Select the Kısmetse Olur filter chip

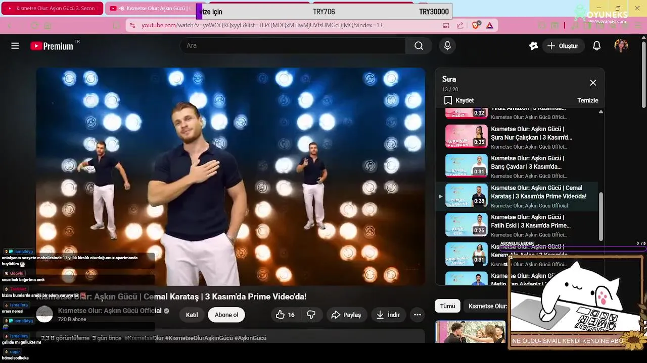(x=487, y=306)
